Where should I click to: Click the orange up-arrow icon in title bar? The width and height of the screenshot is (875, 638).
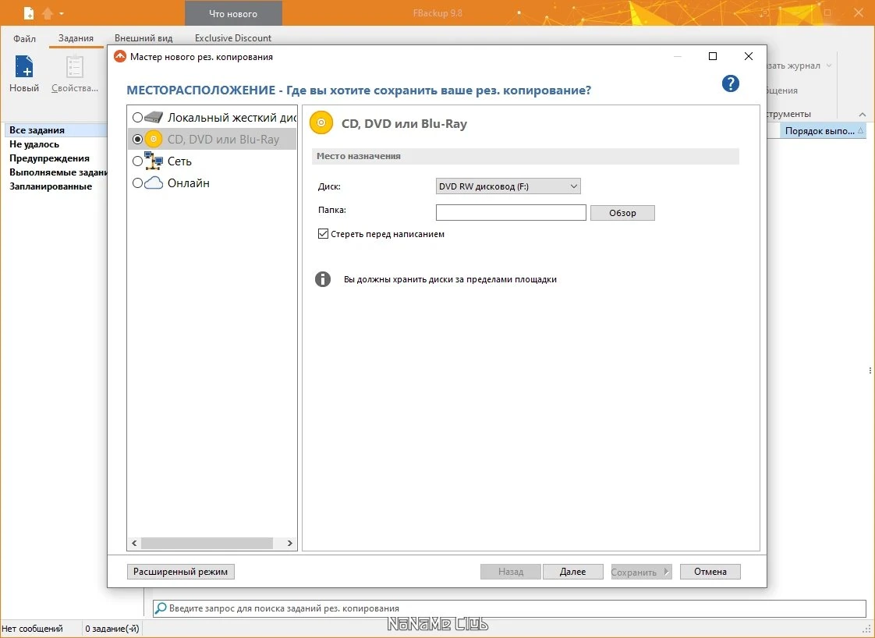tap(48, 12)
